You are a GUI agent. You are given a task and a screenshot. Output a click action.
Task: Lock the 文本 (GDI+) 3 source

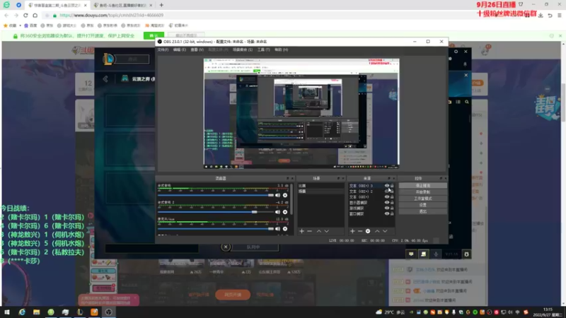click(392, 186)
